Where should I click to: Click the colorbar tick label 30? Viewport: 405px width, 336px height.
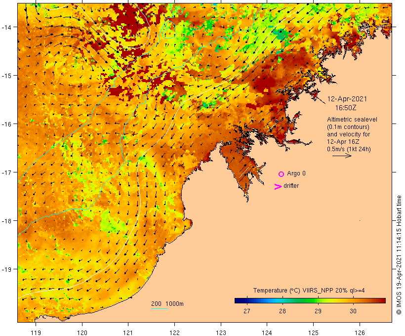(x=353, y=311)
